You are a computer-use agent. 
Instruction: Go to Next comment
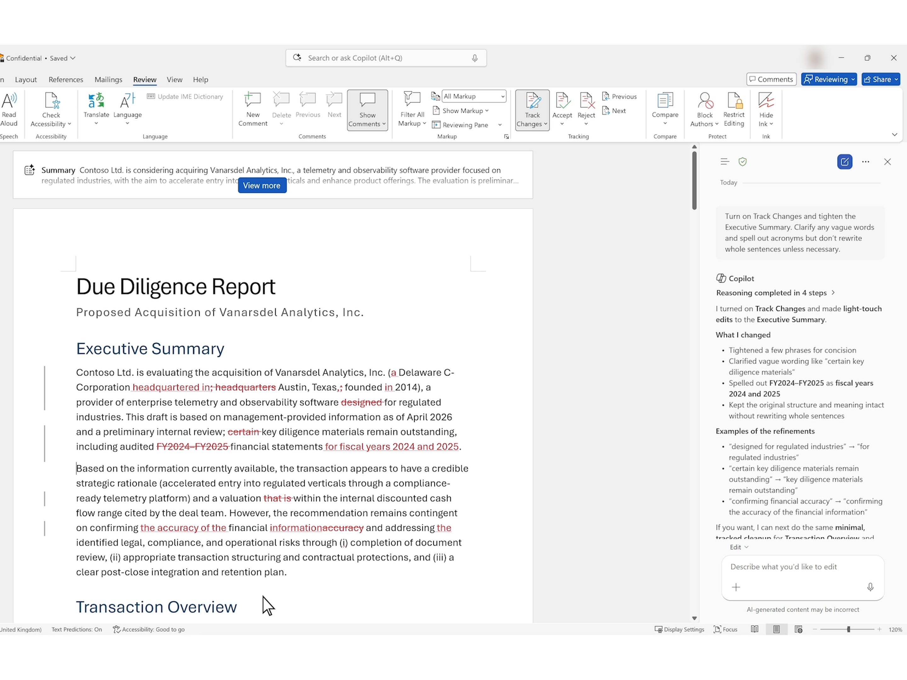[334, 105]
